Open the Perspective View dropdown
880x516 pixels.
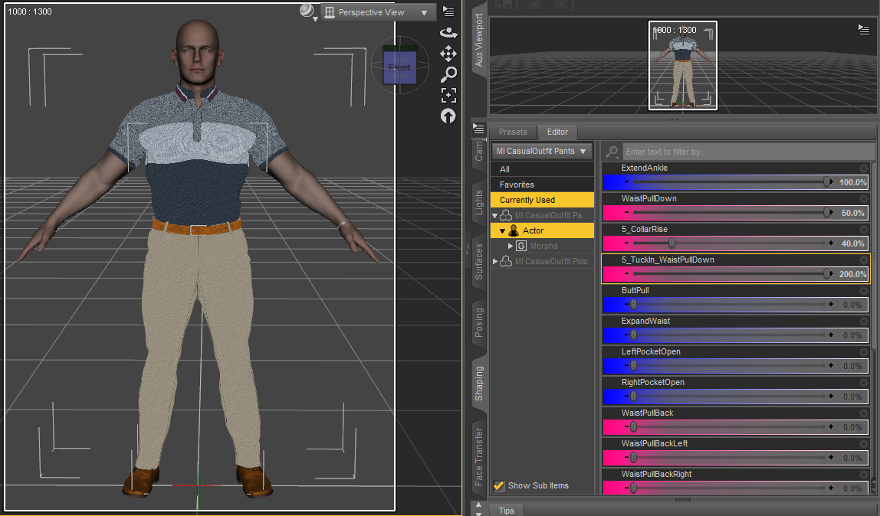[377, 12]
